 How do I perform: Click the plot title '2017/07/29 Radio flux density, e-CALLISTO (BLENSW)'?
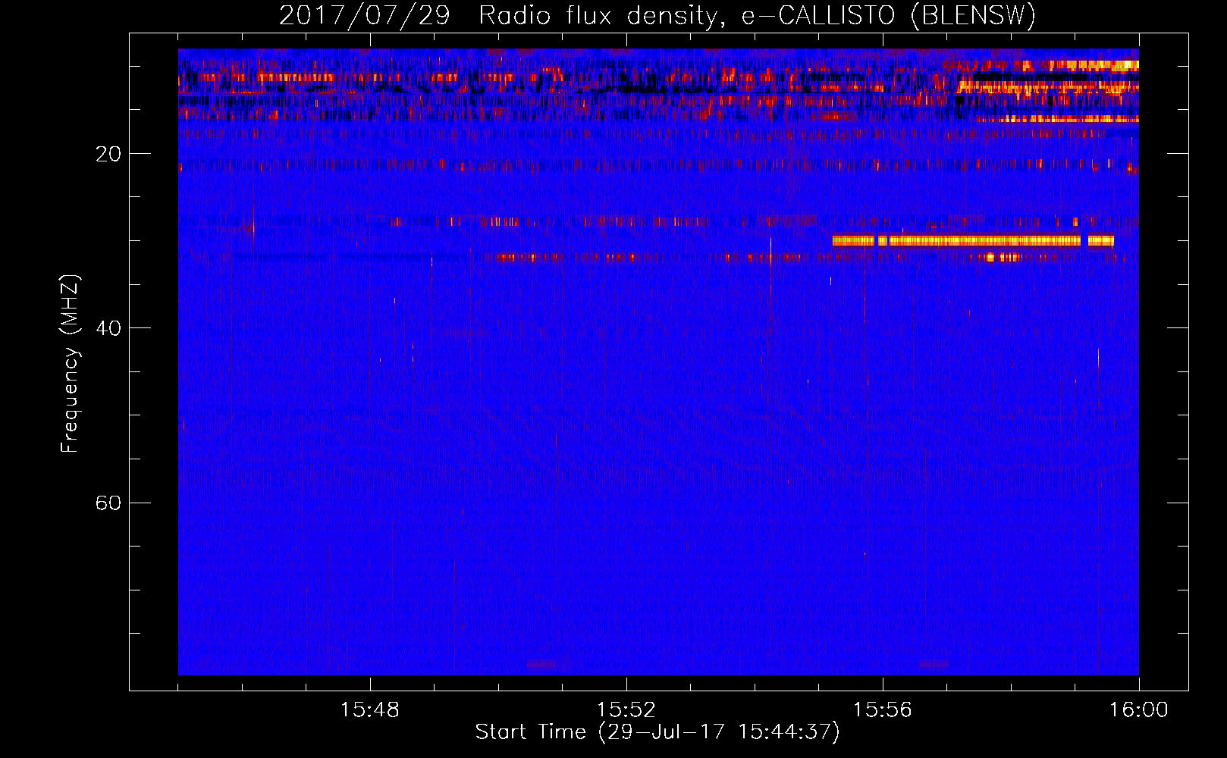click(x=657, y=15)
